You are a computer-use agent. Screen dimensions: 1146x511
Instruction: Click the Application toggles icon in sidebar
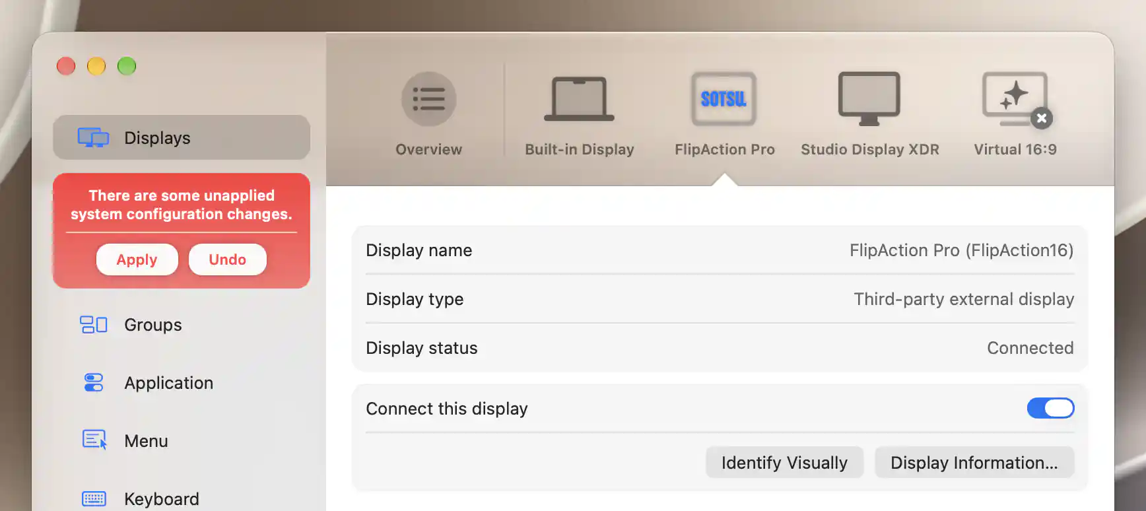click(x=94, y=383)
